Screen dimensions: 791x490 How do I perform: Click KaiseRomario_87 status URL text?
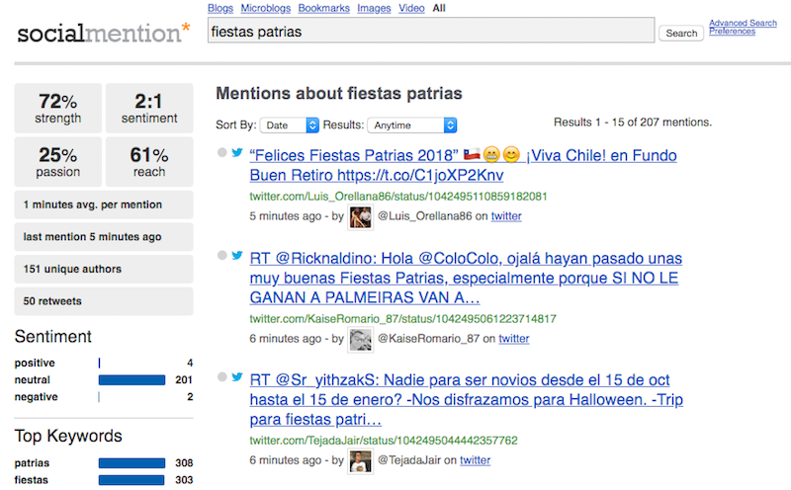click(403, 319)
